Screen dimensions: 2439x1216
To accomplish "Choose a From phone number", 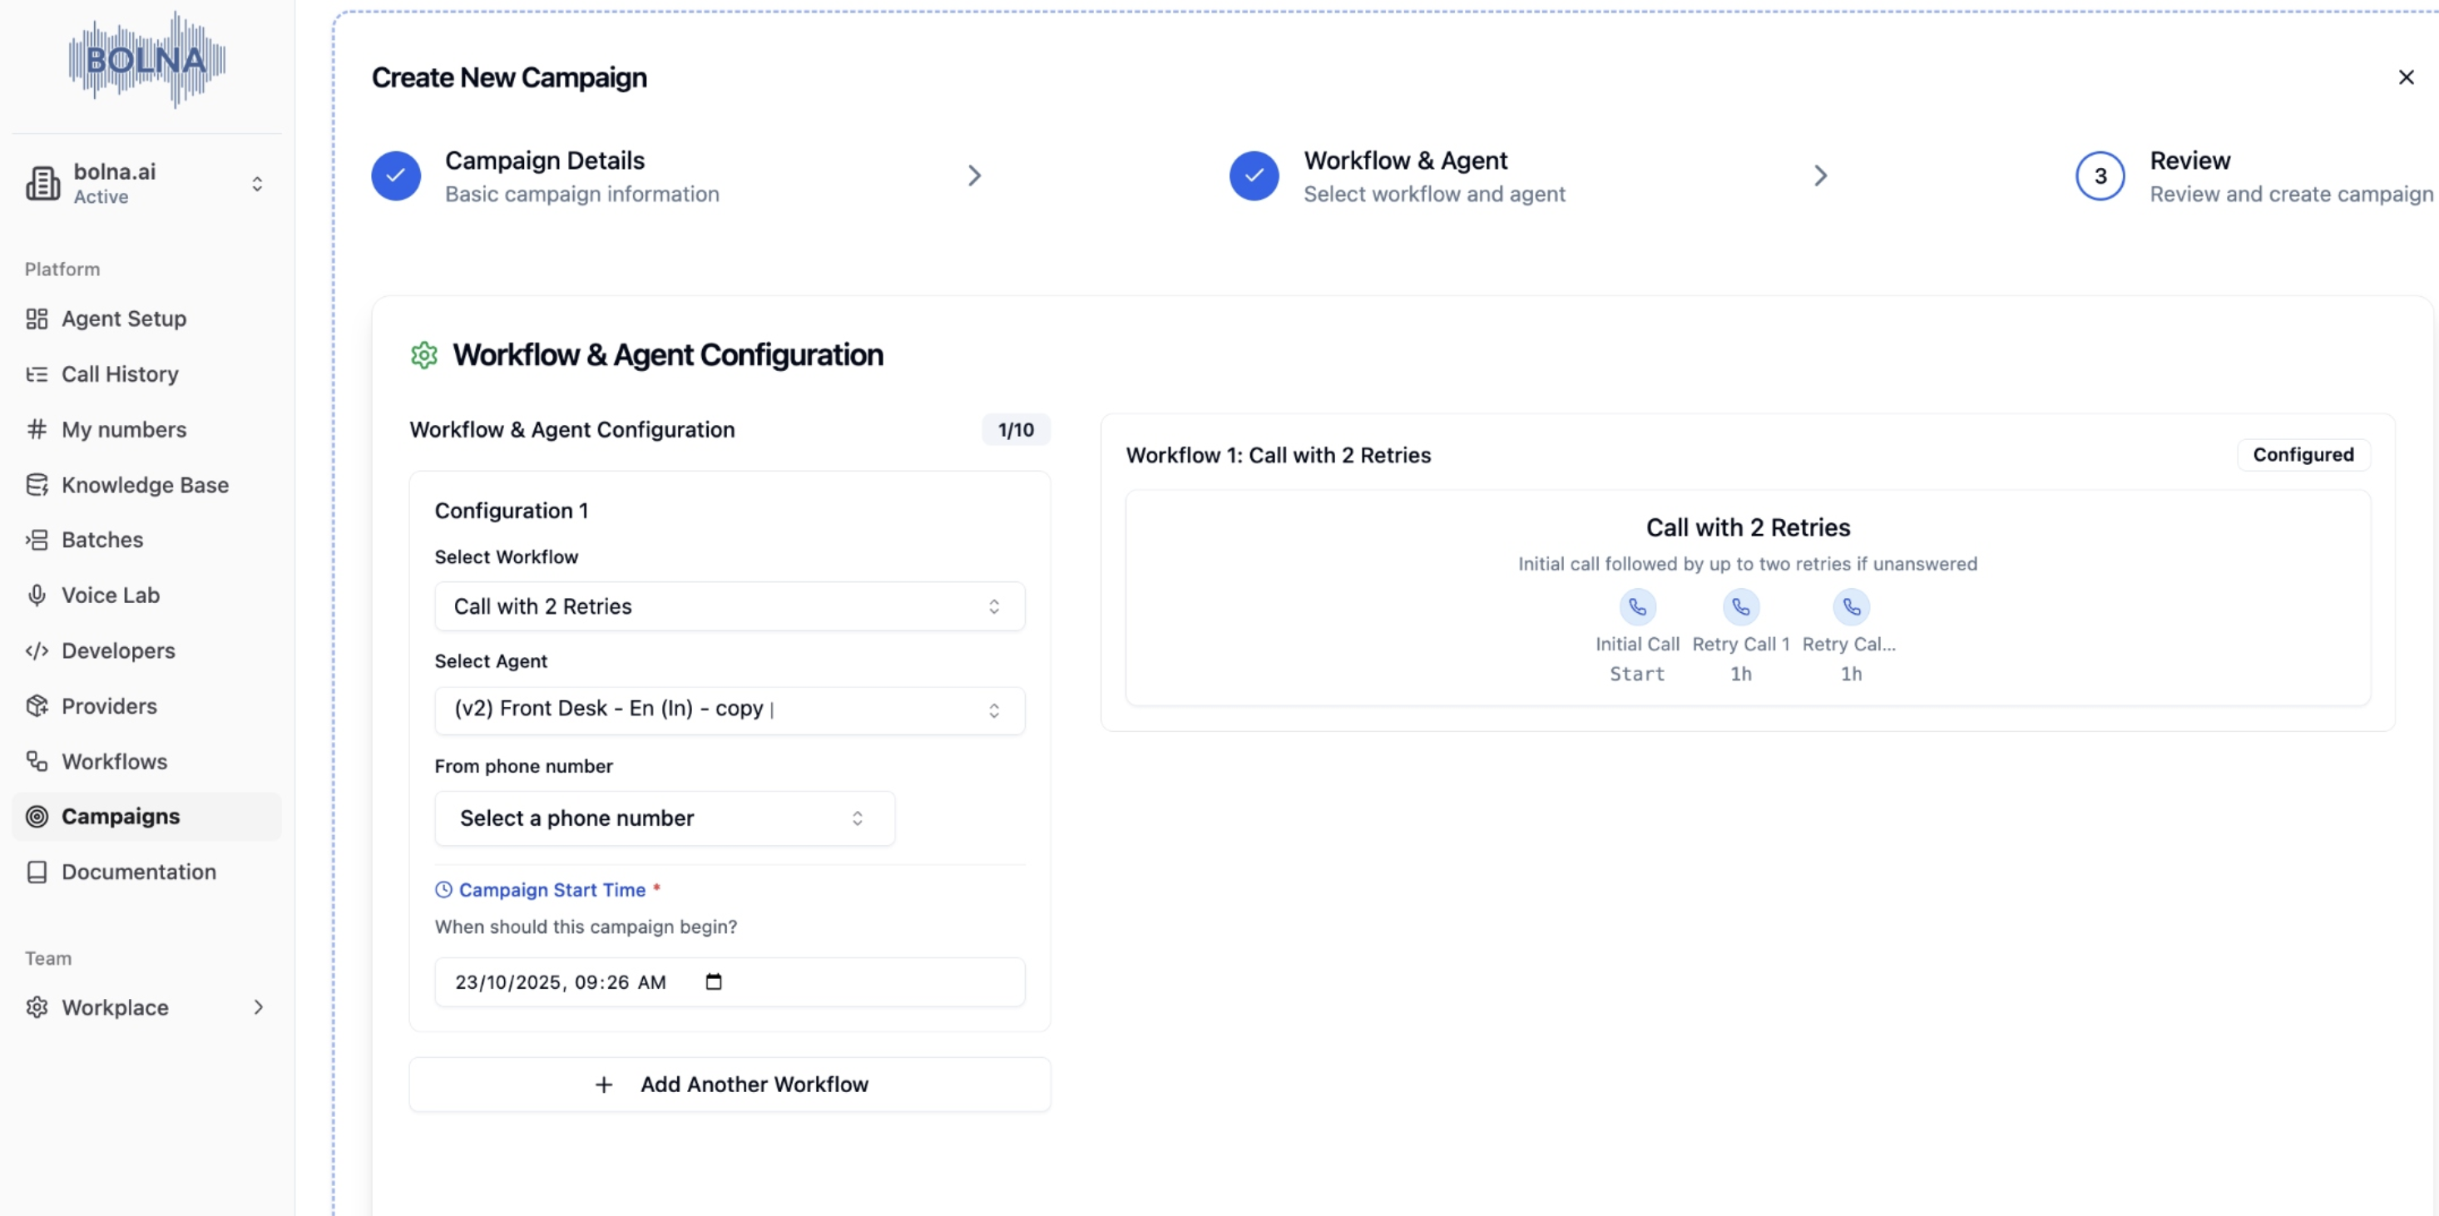I will (664, 818).
